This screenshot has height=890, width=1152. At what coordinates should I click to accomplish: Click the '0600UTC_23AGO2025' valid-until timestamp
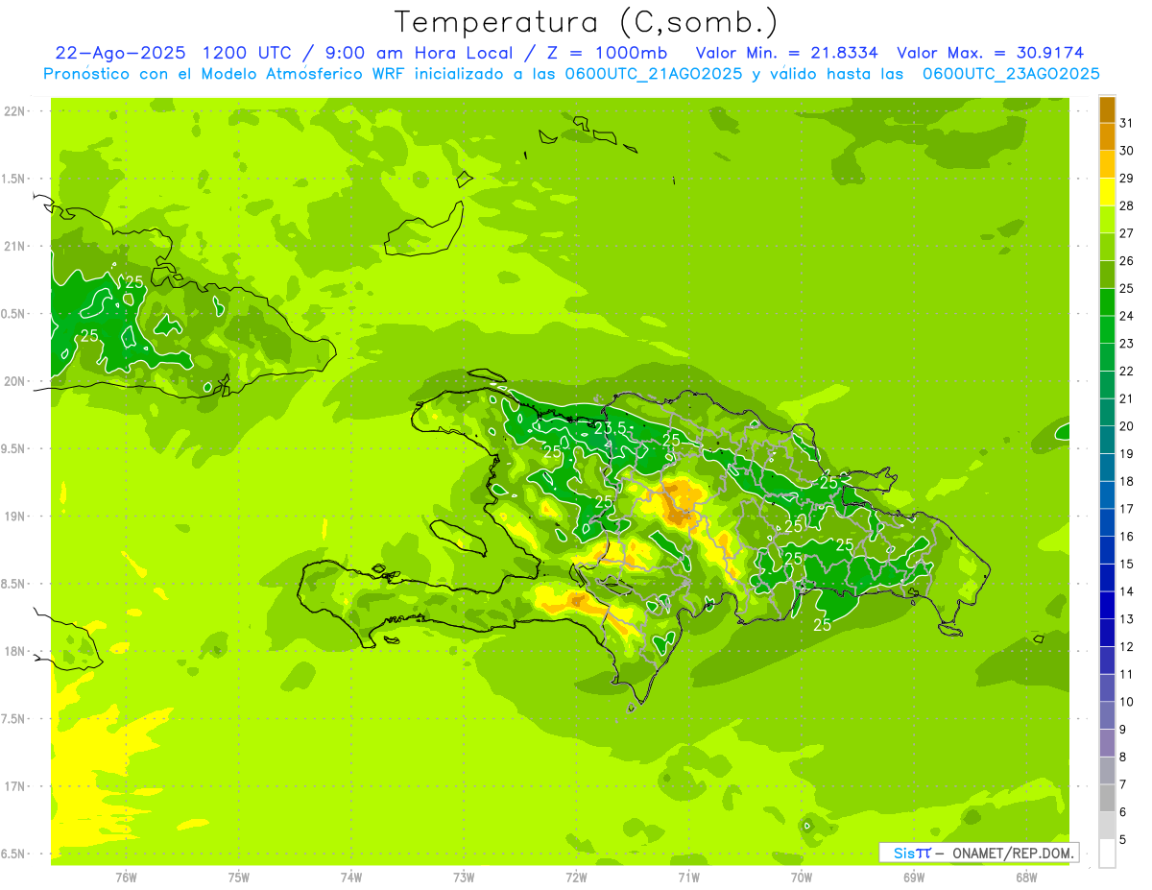coord(1011,74)
